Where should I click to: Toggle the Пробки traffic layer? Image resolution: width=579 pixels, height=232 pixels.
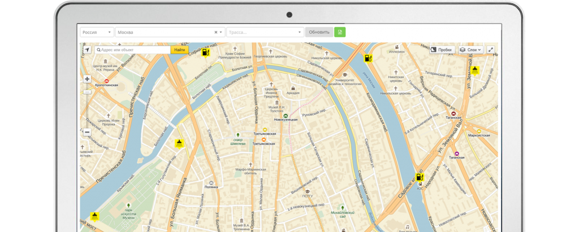(x=442, y=50)
